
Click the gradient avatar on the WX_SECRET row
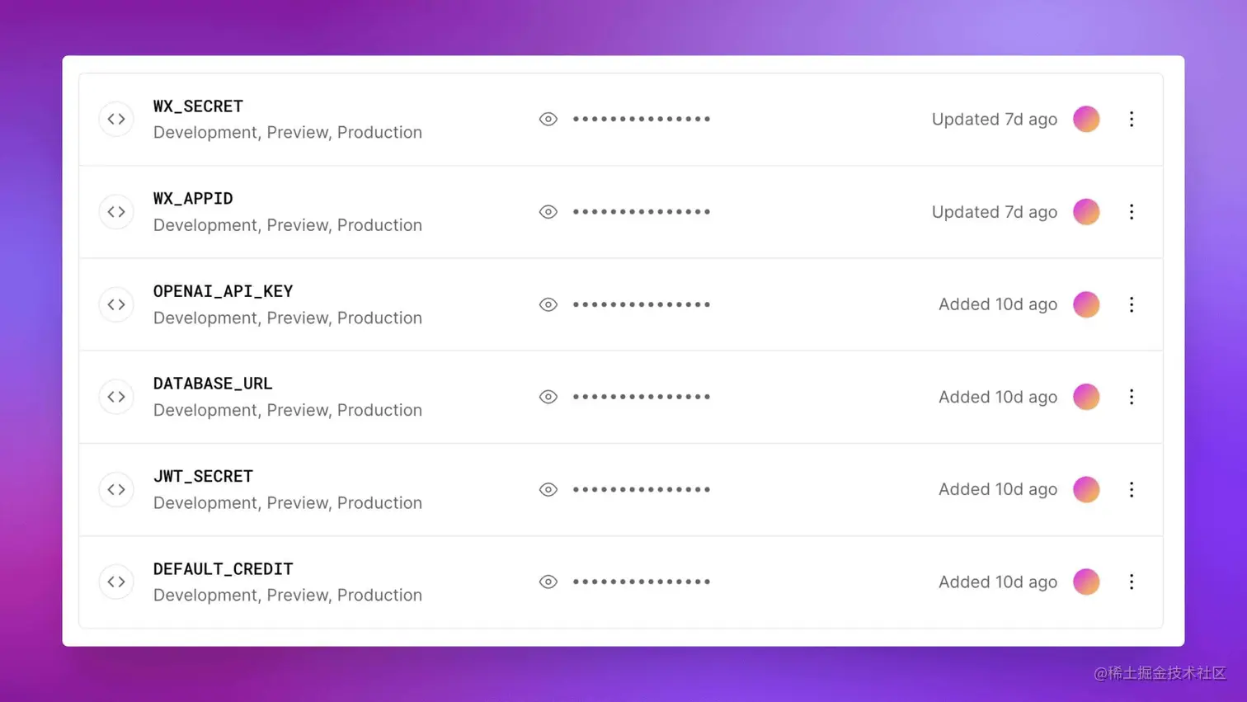click(1086, 119)
